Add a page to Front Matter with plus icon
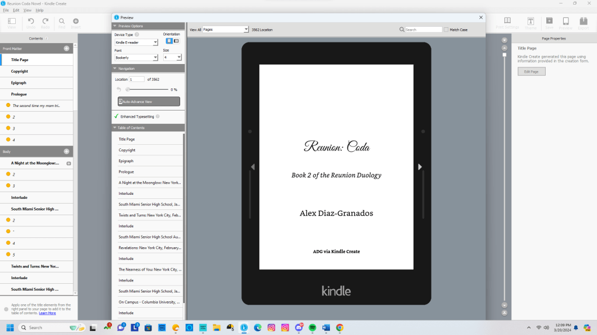Screen dimensions: 597x335 tap(66, 48)
